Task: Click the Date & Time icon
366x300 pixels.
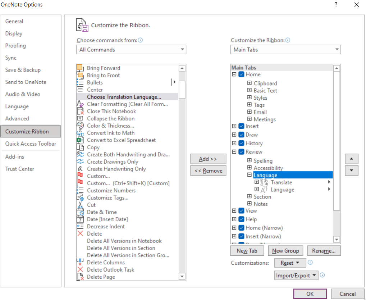Action: 80,212
